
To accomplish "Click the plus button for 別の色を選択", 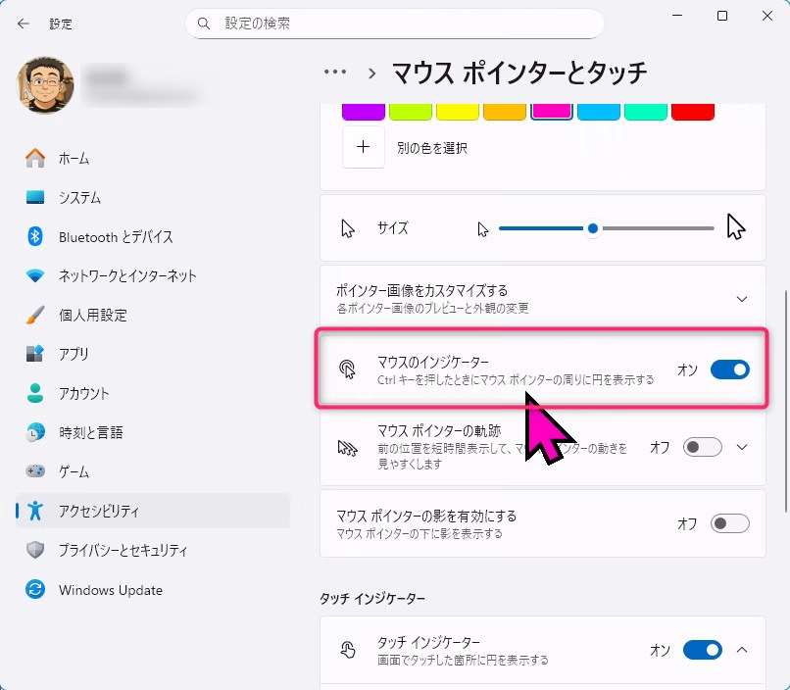I will [x=363, y=148].
